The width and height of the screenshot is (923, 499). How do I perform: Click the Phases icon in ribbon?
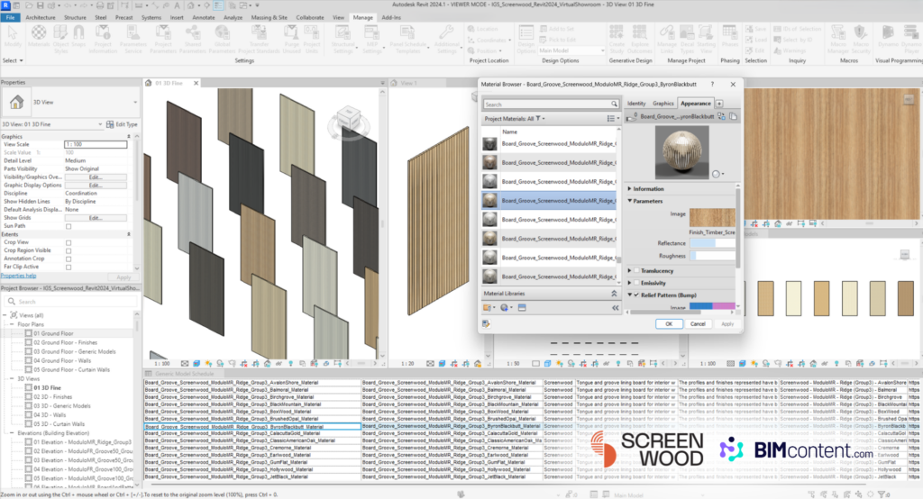pyautogui.click(x=729, y=32)
